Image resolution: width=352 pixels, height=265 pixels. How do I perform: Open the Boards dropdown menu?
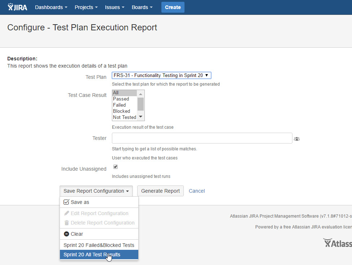pyautogui.click(x=142, y=7)
